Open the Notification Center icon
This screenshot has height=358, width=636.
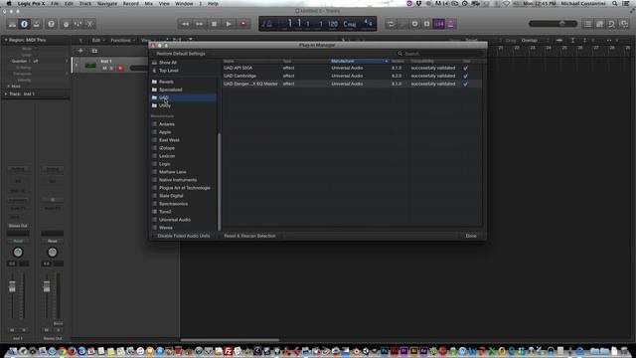point(626,4)
